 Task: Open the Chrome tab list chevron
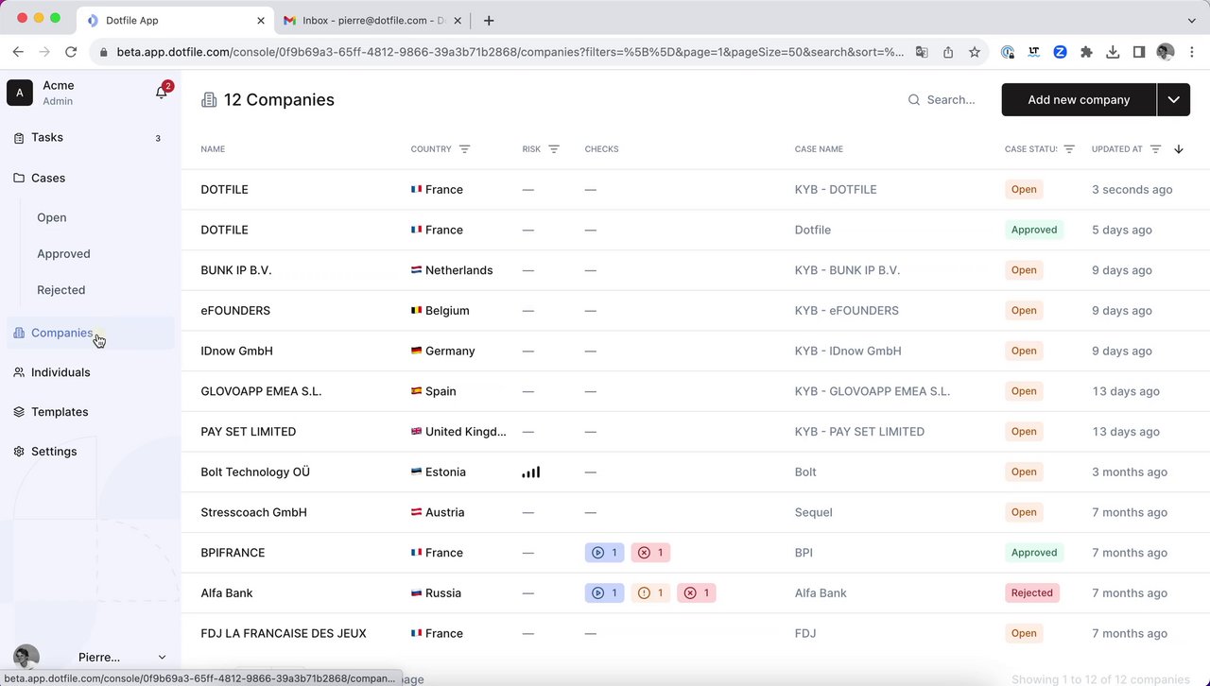pyautogui.click(x=1191, y=20)
